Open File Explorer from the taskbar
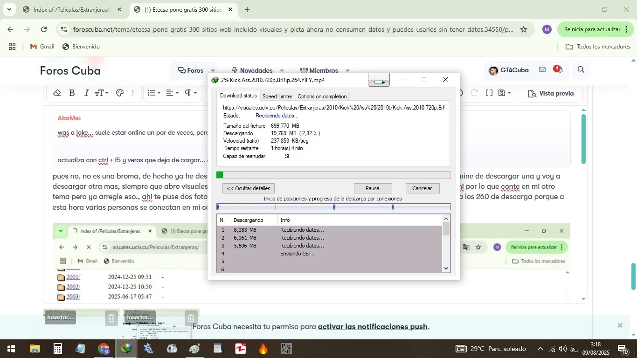The image size is (637, 358). point(35,348)
